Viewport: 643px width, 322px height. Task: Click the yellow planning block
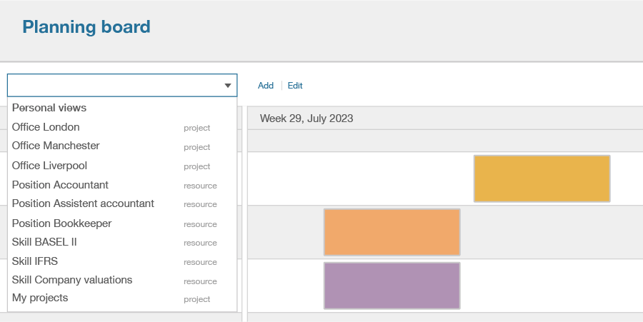click(542, 178)
